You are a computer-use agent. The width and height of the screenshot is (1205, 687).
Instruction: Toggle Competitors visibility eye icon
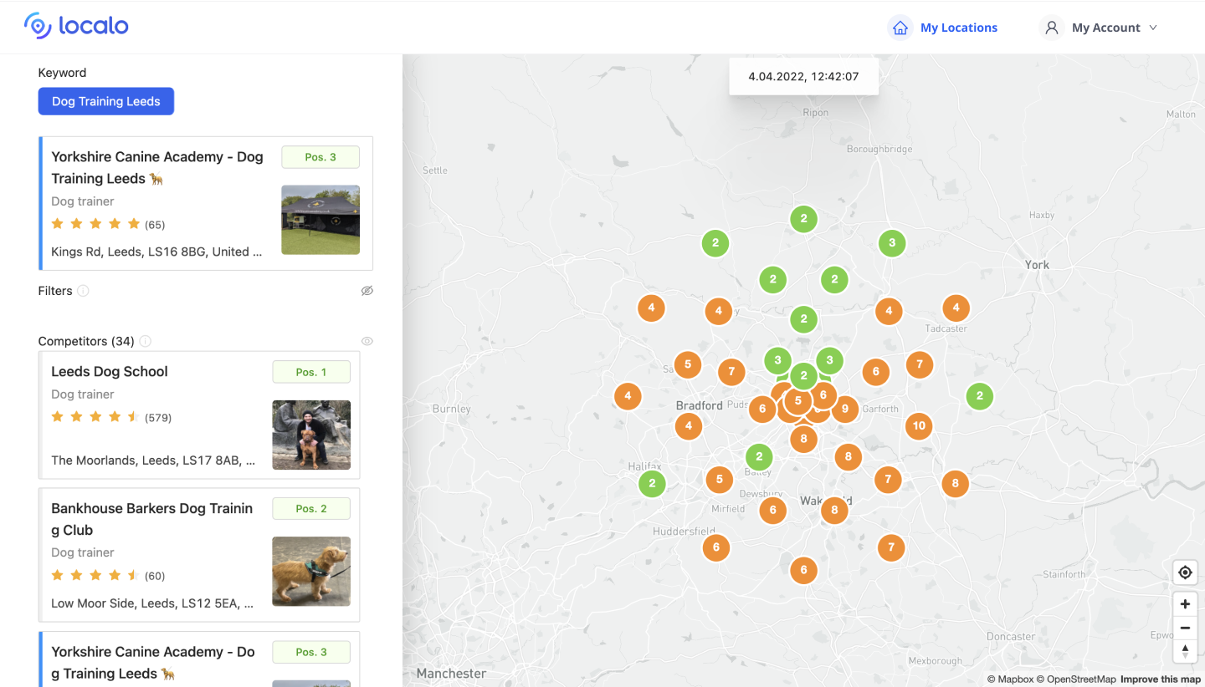click(x=367, y=341)
